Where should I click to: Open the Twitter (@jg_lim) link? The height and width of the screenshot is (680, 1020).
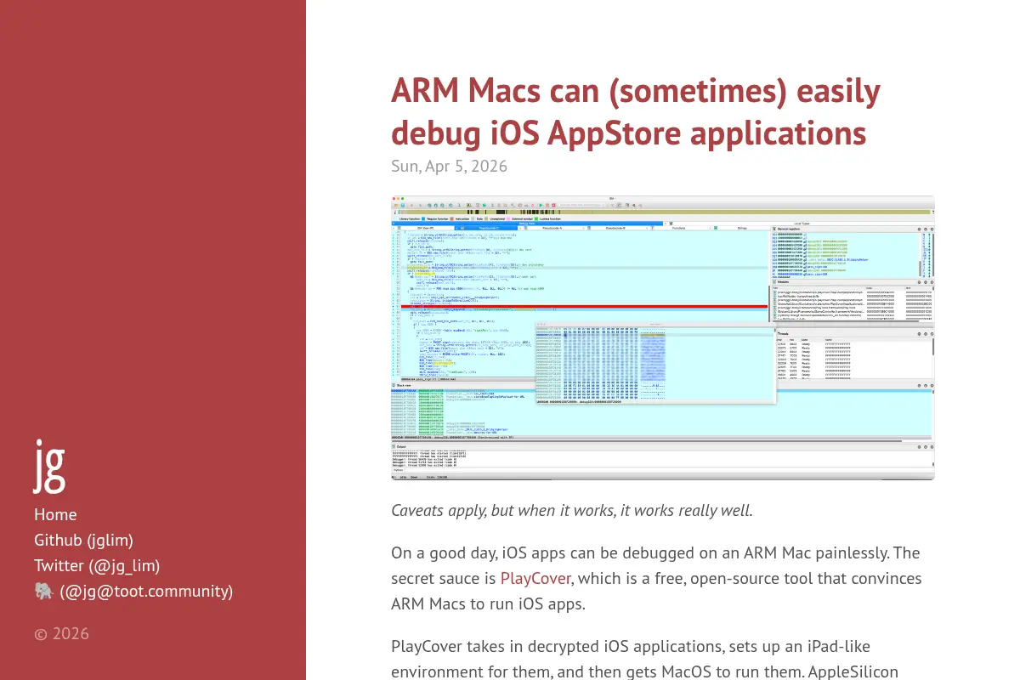(x=97, y=565)
